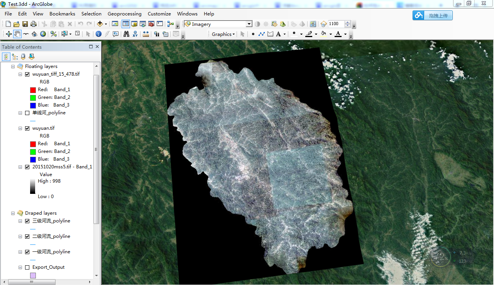Click the Clear Selected Features icon
This screenshot has height=285, width=494.
pos(77,34)
